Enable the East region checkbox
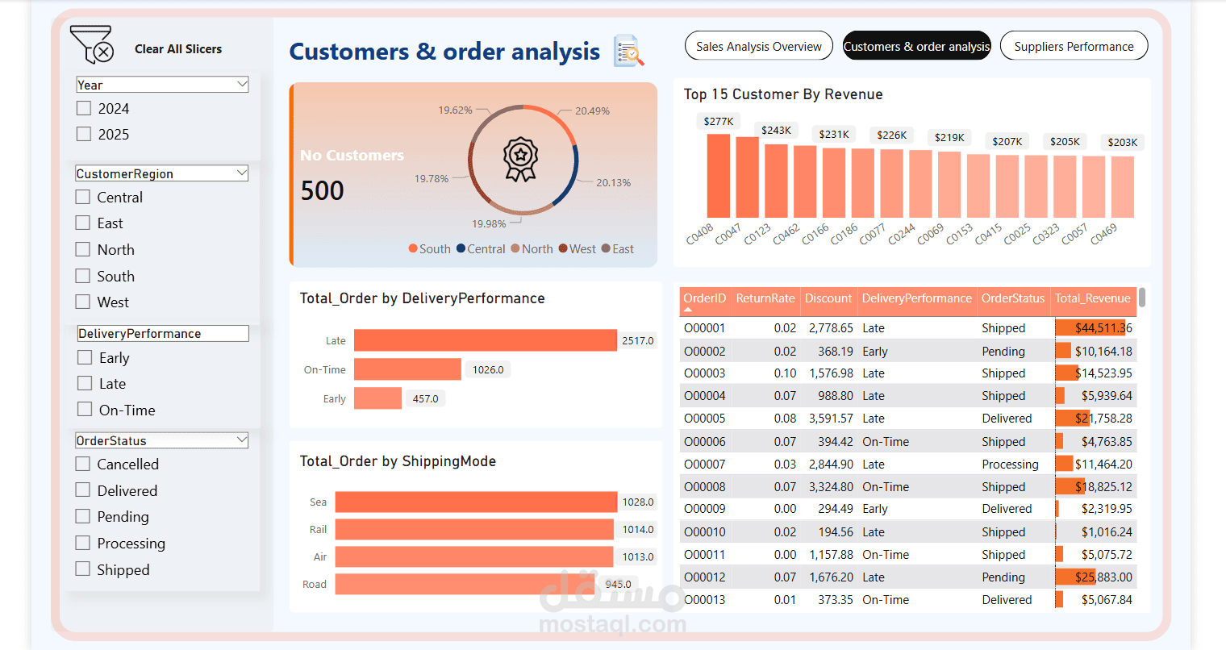 (x=82, y=223)
